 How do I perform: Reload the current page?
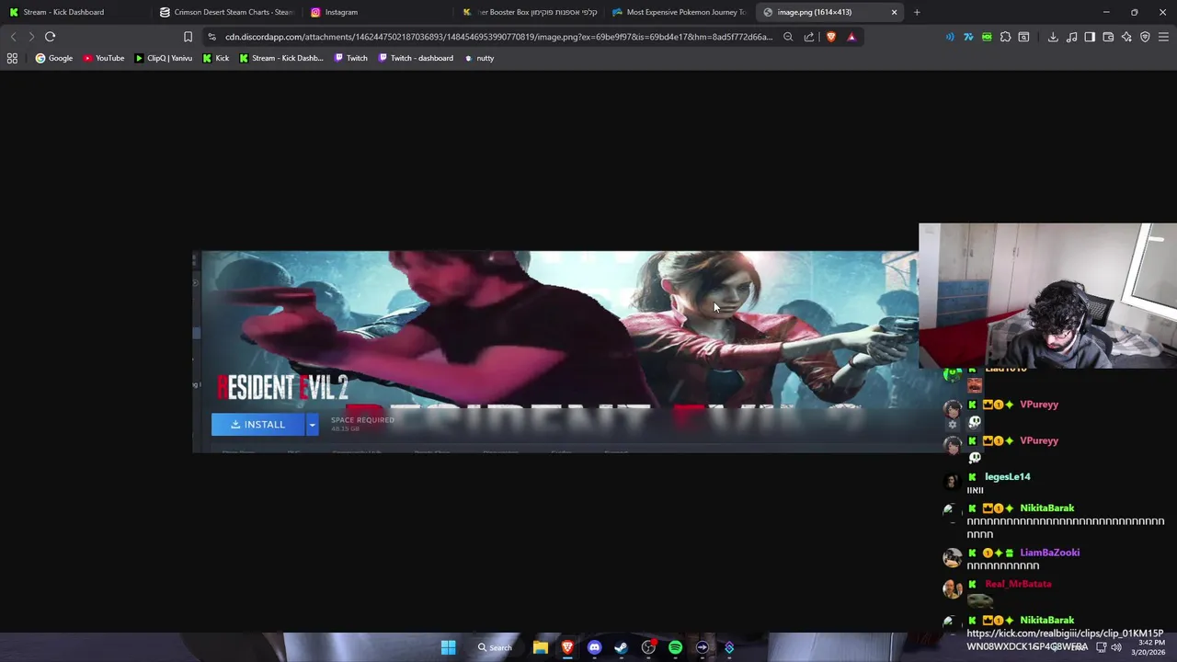point(51,37)
